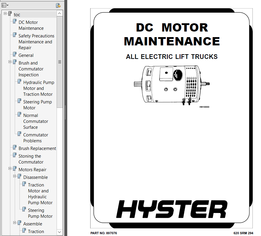This screenshot has width=261, height=236.
Task: Click the Motors Repair bookmark icon
Action: pos(15,169)
